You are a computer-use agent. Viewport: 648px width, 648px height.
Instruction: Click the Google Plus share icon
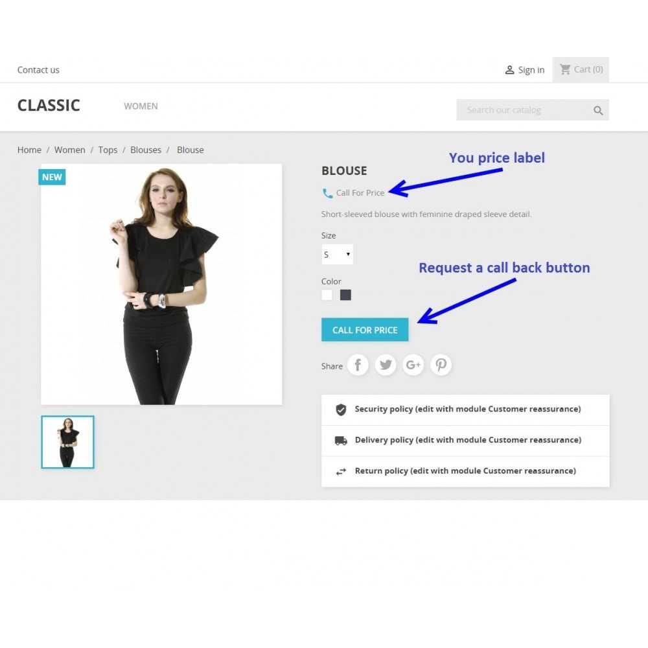click(x=413, y=365)
